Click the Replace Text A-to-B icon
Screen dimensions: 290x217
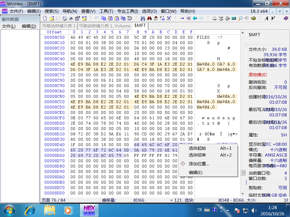pyautogui.click(x=162, y=18)
